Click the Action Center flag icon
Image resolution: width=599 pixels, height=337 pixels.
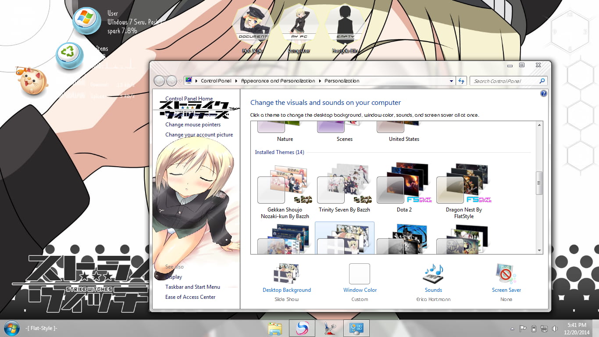click(x=523, y=329)
